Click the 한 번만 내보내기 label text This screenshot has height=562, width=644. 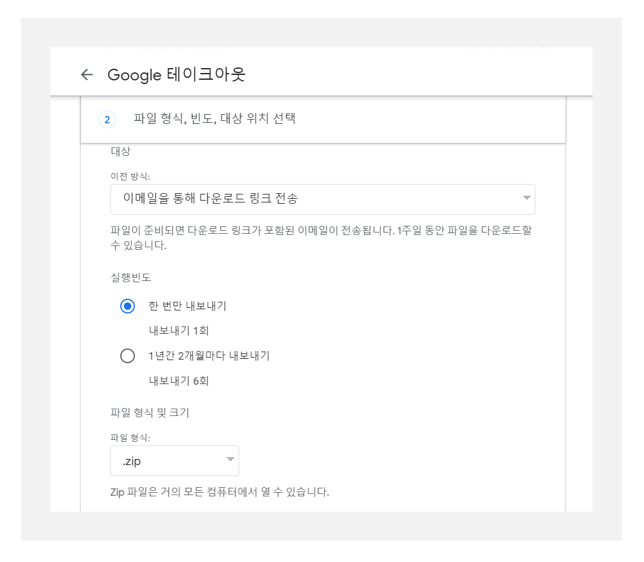click(188, 306)
